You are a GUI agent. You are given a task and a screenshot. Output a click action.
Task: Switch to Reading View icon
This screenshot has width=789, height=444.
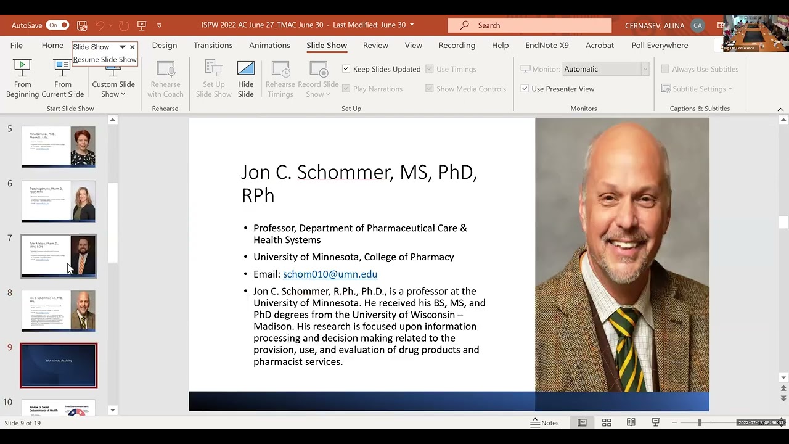[x=631, y=423]
